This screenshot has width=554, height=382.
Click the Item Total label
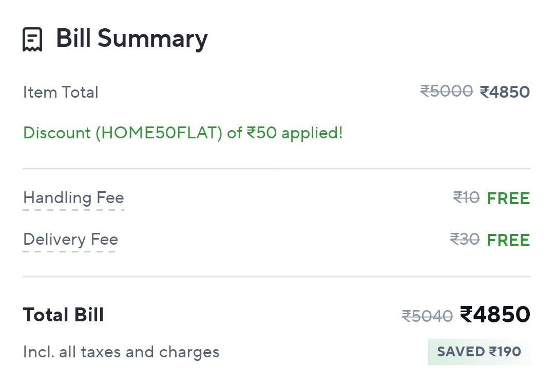[x=61, y=93]
